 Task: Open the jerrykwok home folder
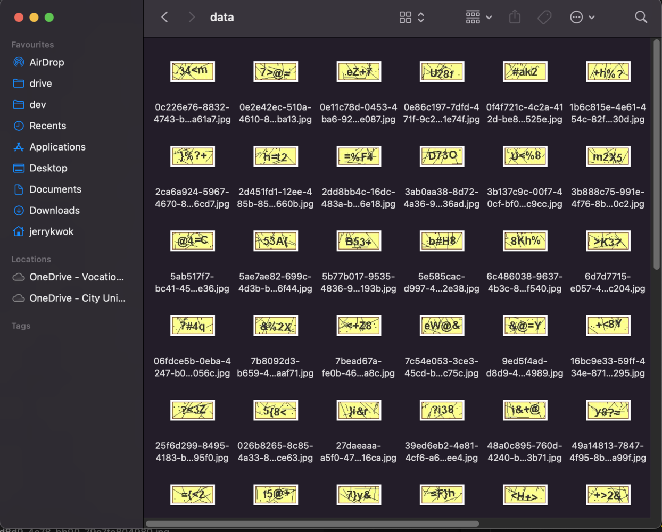[x=51, y=231]
